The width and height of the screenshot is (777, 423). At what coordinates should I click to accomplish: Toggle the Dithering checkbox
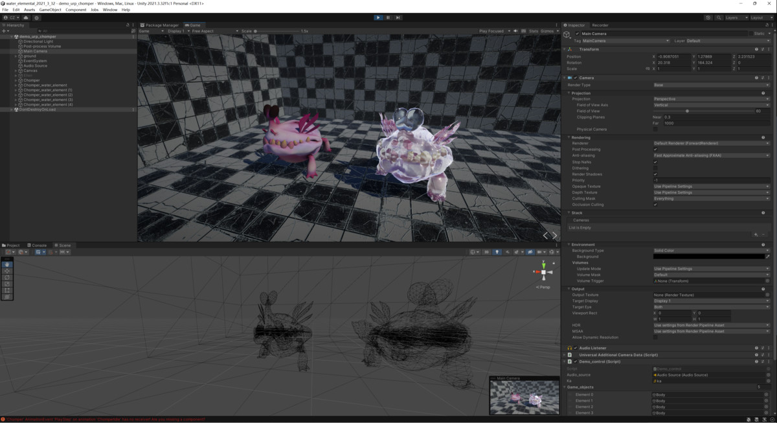655,168
